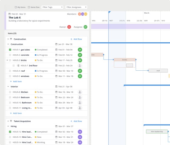Open the purple HS member avatar in the header

83,14
